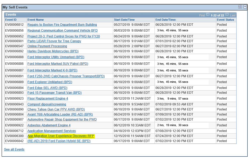Open the Online Payment Processing event
Viewport: 249px width, 158px height.
click(x=47, y=46)
